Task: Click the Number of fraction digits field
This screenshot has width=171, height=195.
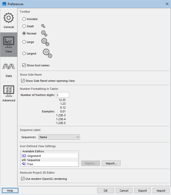Action: pyautogui.click(x=62, y=95)
